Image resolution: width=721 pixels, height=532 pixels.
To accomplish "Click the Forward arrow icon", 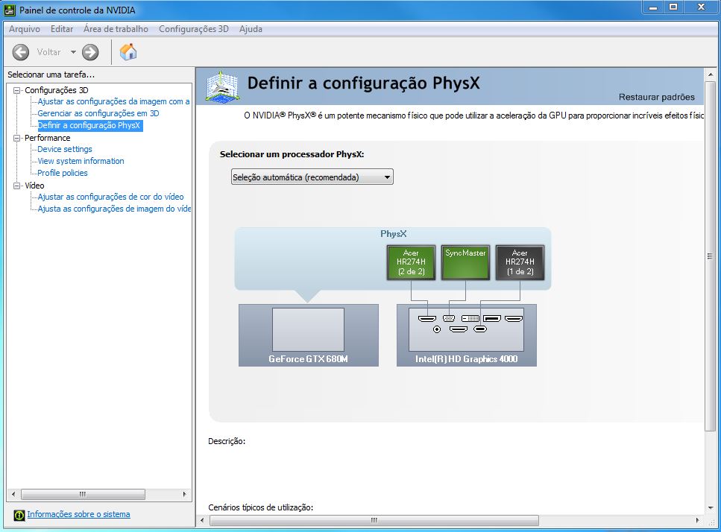I will 90,52.
